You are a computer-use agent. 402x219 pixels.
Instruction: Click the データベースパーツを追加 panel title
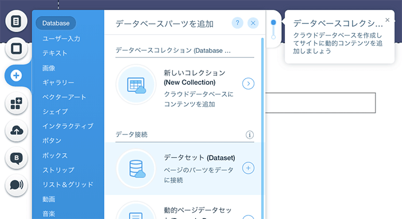[164, 24]
